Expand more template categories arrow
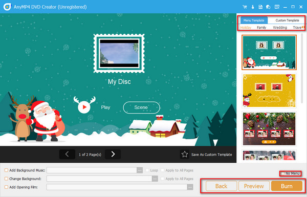307x197 pixels. click(303, 27)
